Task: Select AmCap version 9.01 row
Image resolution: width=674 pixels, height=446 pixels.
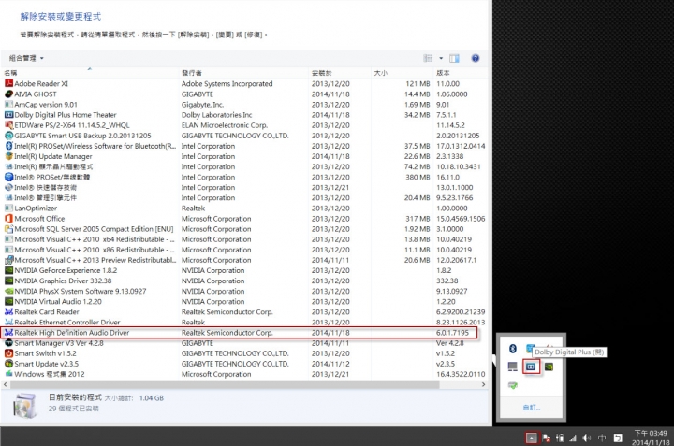Action: click(x=245, y=105)
